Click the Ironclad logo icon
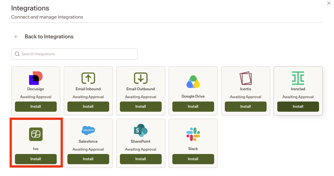 [x=298, y=78]
